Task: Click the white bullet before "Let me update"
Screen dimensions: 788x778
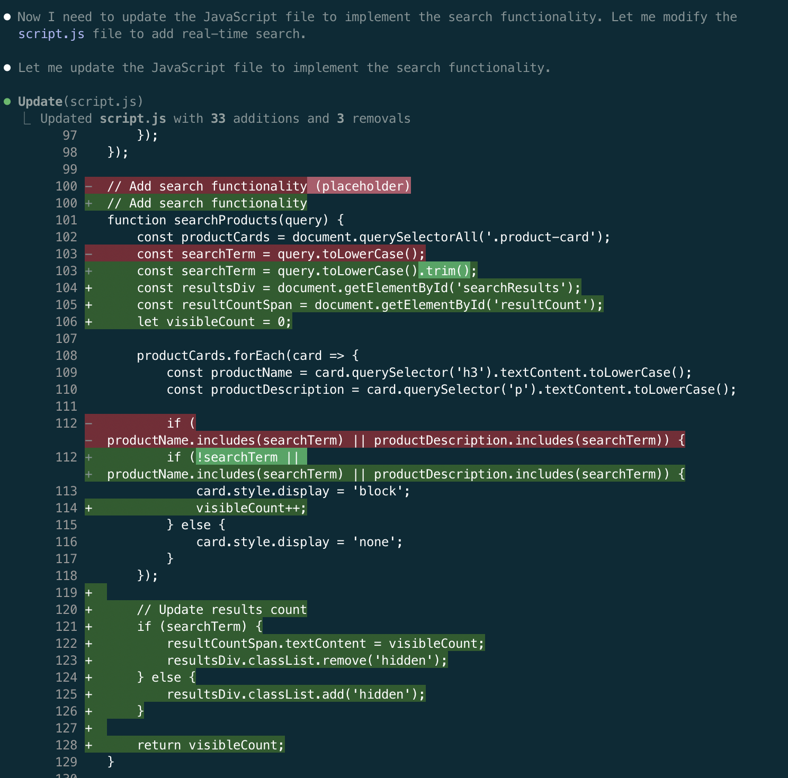Action: coord(7,68)
